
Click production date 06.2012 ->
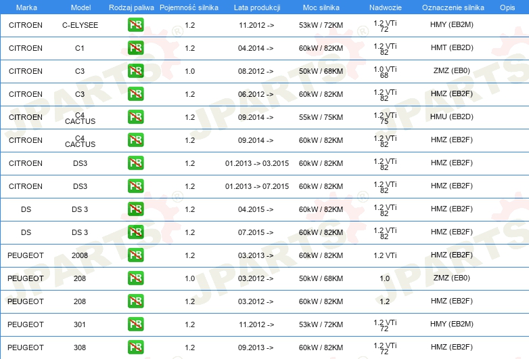tap(256, 94)
